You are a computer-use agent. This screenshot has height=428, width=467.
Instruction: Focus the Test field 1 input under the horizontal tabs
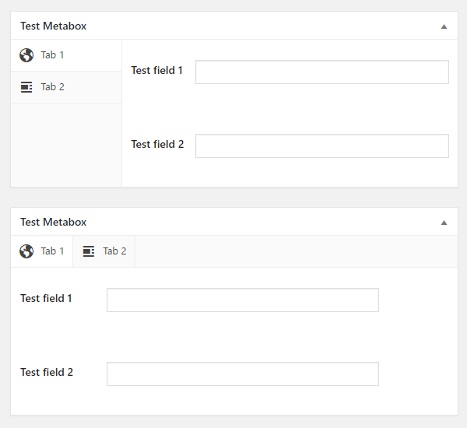(243, 300)
